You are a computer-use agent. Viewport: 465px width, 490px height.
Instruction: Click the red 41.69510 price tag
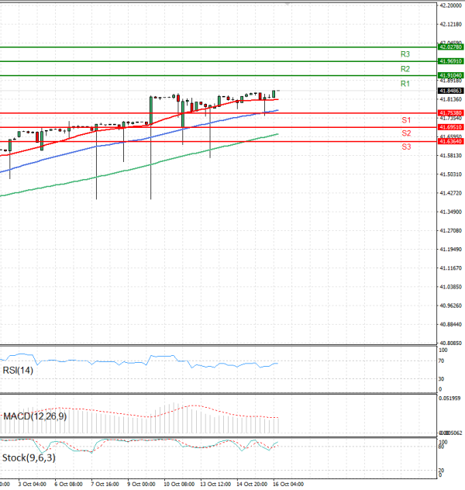click(450, 126)
